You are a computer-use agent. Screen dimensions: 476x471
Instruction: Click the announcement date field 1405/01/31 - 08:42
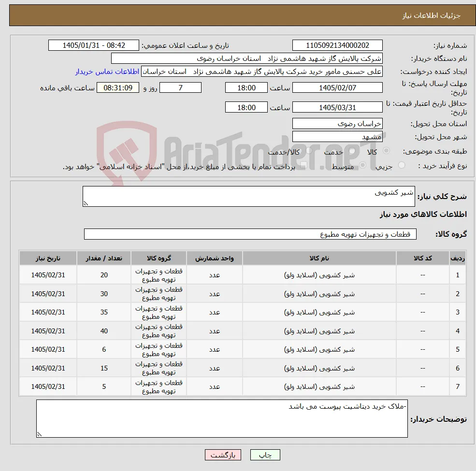click(93, 45)
